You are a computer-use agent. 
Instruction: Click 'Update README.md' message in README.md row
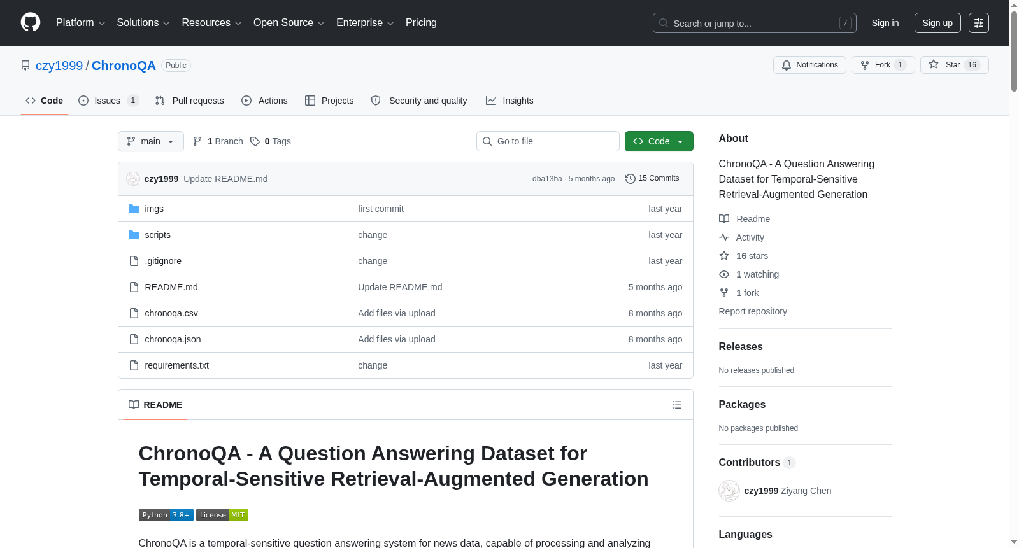point(400,287)
